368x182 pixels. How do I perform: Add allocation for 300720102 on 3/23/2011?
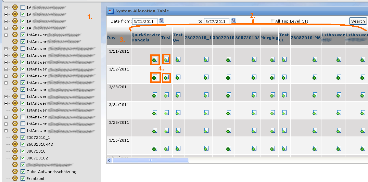coord(254,95)
